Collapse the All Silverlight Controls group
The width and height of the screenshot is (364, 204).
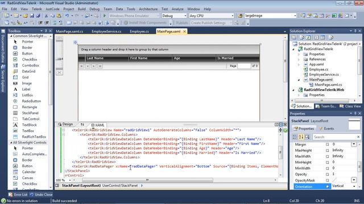click(11, 143)
